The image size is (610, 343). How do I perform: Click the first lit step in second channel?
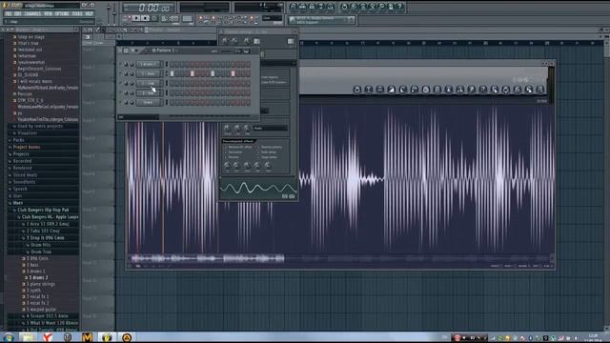(x=172, y=74)
